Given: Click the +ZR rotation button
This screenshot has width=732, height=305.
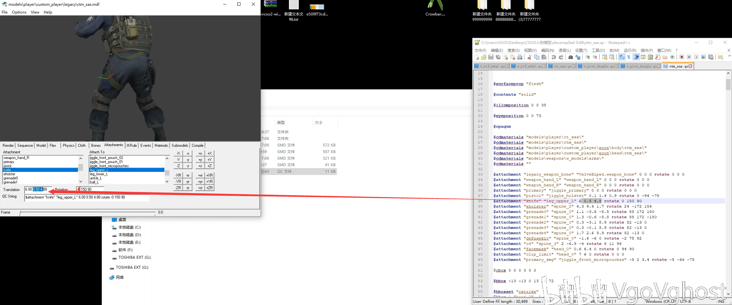Looking at the screenshot, I should [x=210, y=188].
